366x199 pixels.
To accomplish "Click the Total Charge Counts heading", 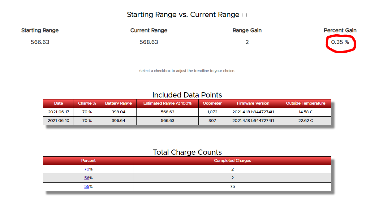I will tap(187, 152).
